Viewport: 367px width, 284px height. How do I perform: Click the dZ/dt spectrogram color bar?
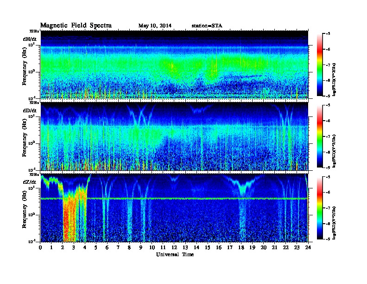pos(320,208)
